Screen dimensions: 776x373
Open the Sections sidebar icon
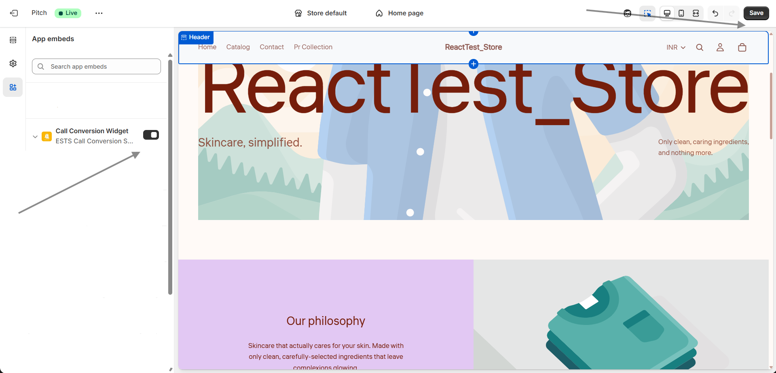click(13, 40)
